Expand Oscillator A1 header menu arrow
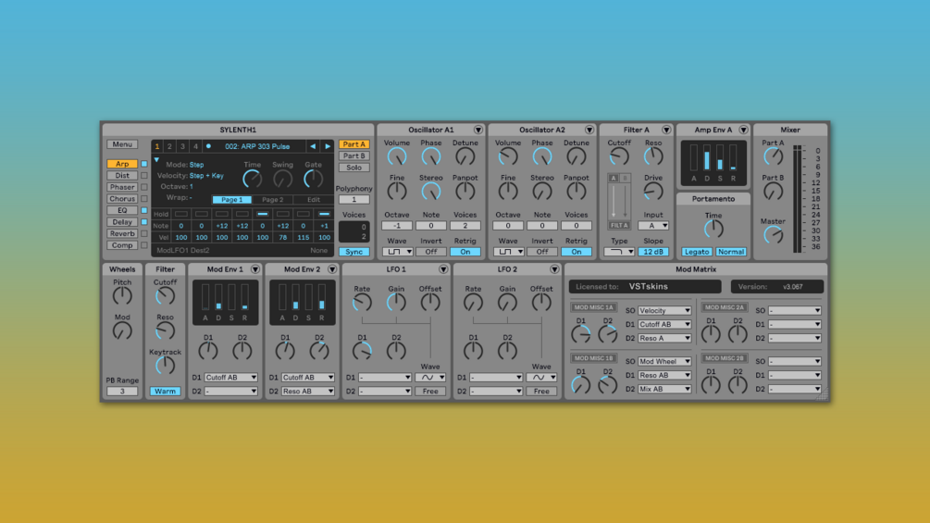The image size is (930, 523). pyautogui.click(x=478, y=130)
